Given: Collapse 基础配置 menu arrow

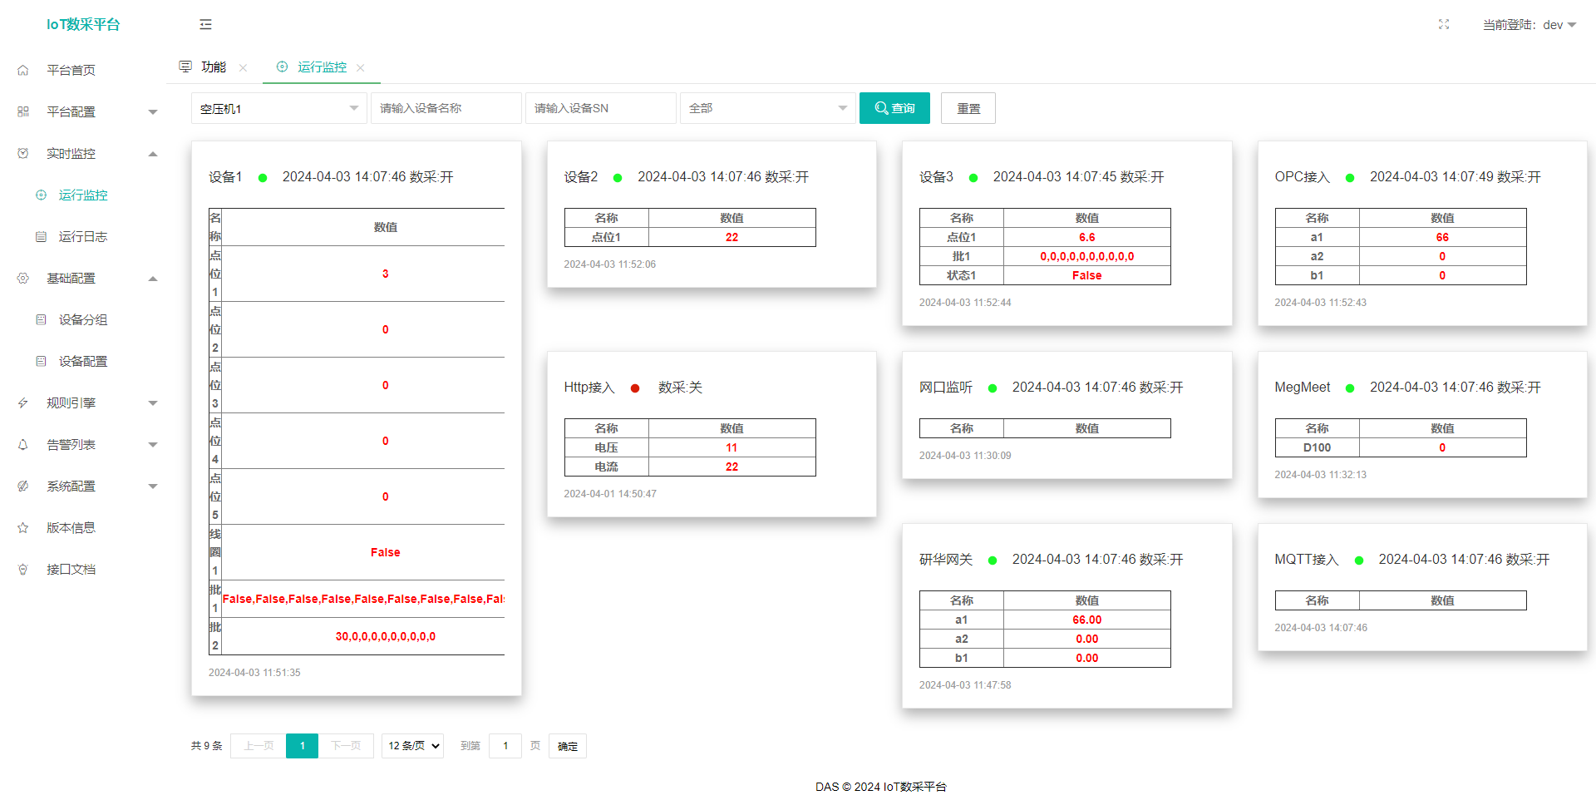Looking at the screenshot, I should (153, 279).
